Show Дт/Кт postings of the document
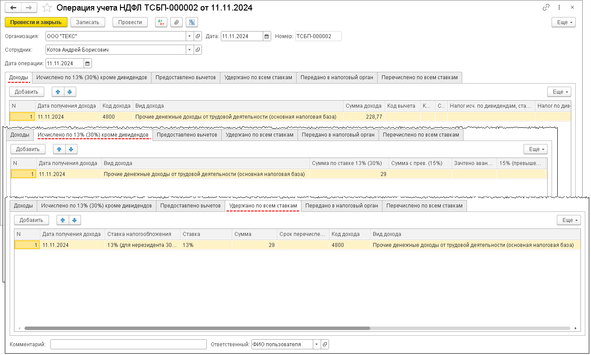Image resolution: width=591 pixels, height=355 pixels. 161,22
